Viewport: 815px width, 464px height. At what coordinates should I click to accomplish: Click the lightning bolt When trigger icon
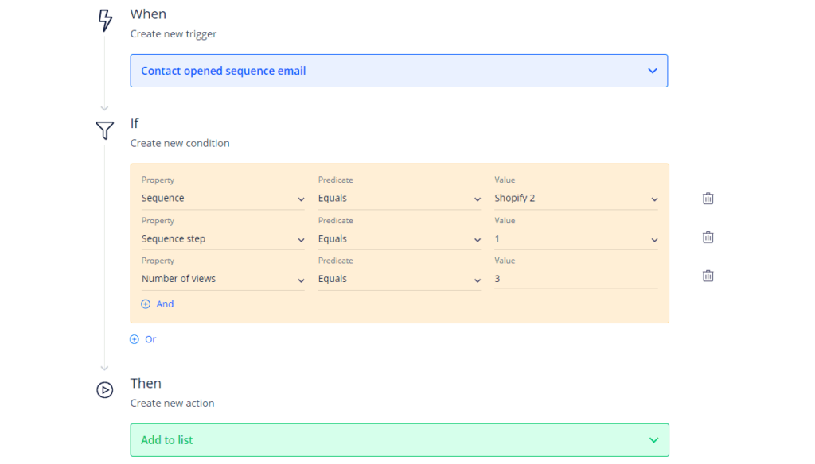click(x=105, y=21)
